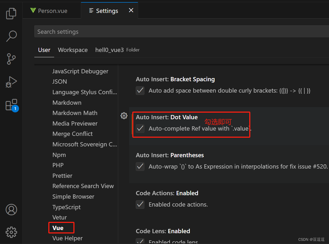
Task: Open the Manage gear in activity bar
Action: (x=11, y=232)
